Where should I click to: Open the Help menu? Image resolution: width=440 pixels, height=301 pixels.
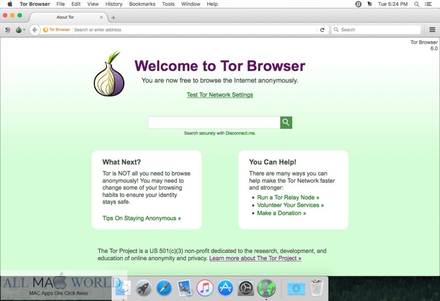click(212, 4)
